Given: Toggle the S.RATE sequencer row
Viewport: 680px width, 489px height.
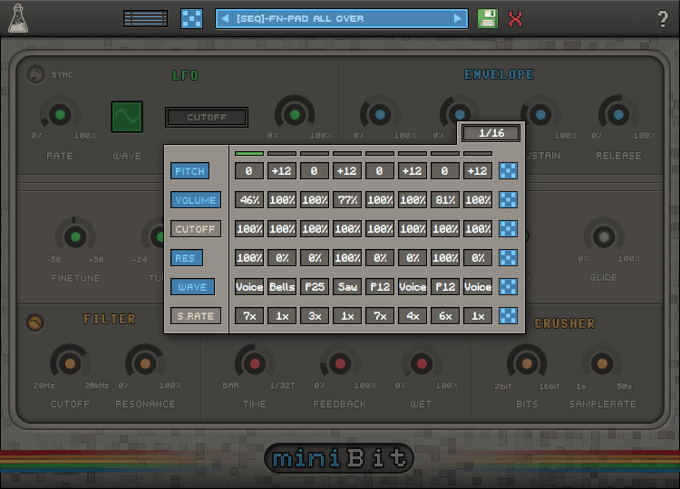Looking at the screenshot, I should (x=196, y=316).
